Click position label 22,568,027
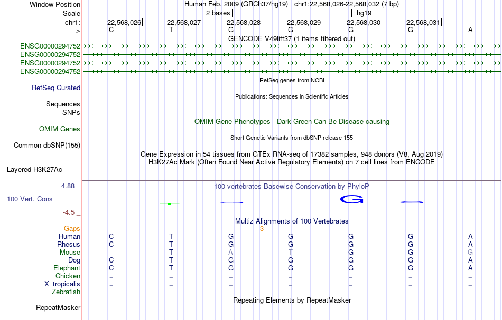This screenshot has width=502, height=320. (x=184, y=22)
